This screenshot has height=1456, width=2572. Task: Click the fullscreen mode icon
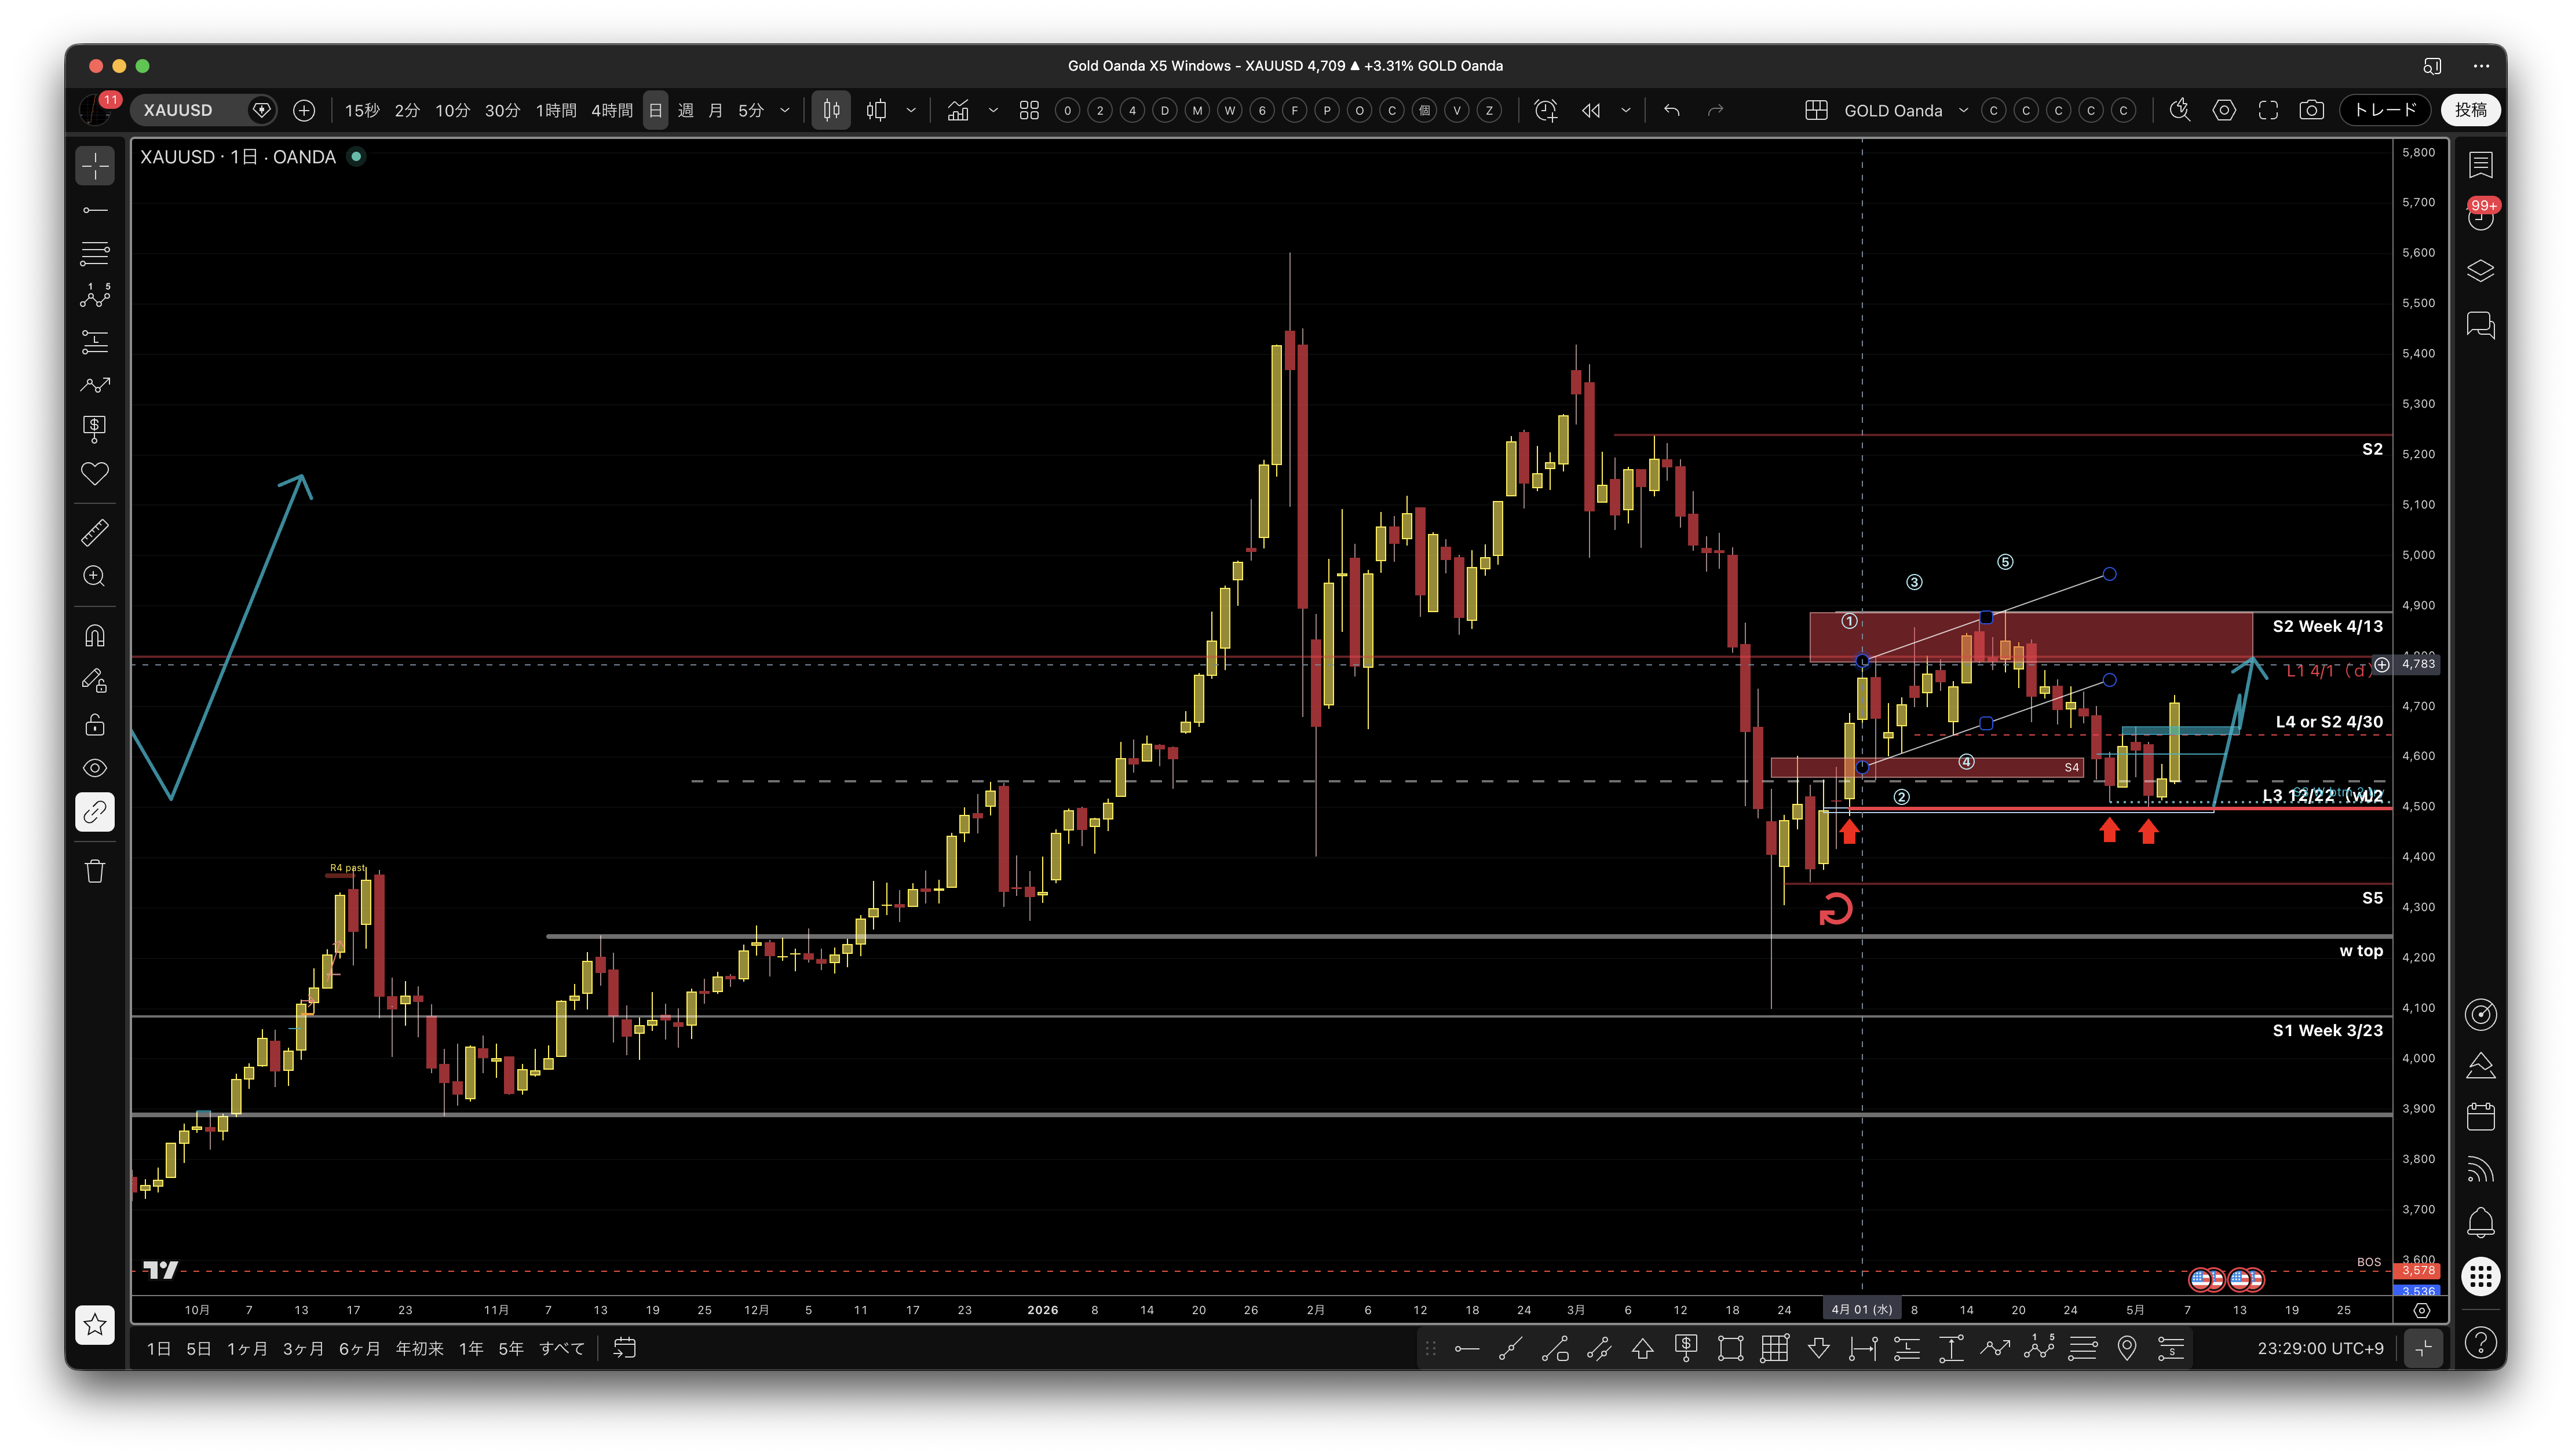(x=2268, y=110)
